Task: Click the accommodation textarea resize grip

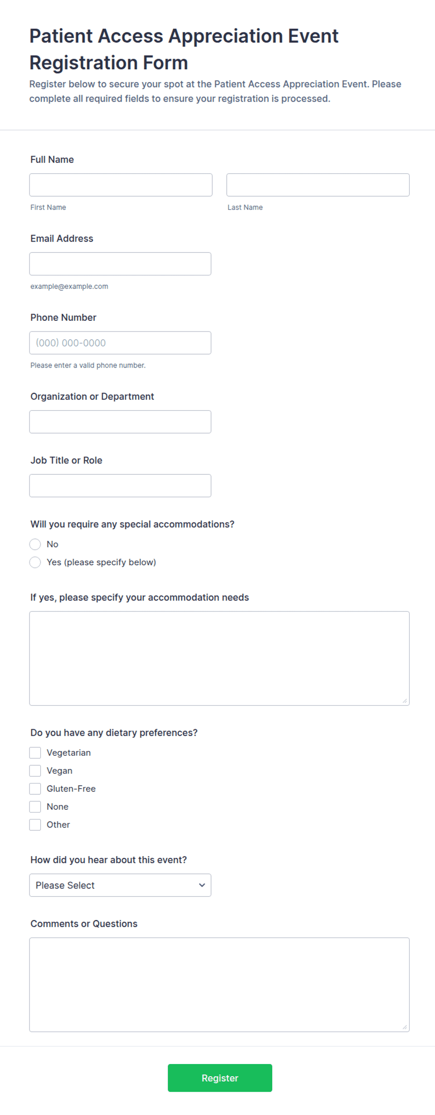Action: pyautogui.click(x=405, y=701)
